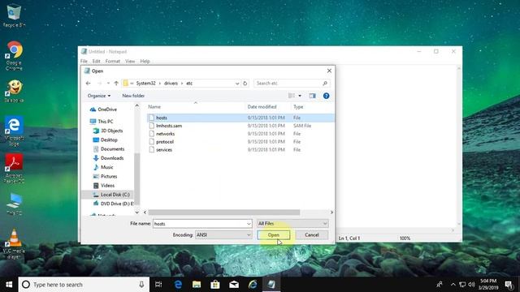Go up one folder level in the Open dialog

pos(116,84)
